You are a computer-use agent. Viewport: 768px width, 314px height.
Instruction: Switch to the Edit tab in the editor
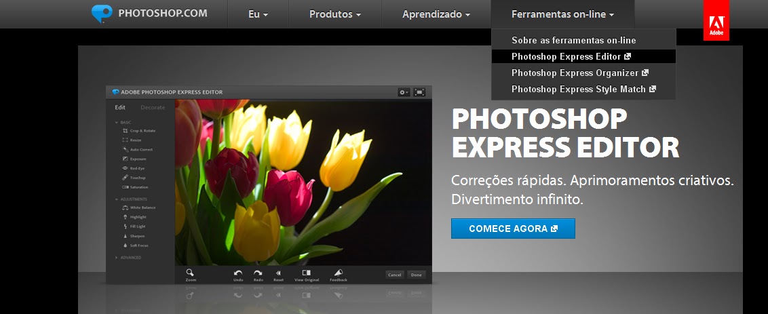click(120, 107)
